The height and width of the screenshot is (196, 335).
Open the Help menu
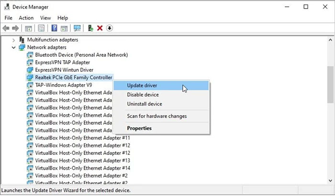63,18
